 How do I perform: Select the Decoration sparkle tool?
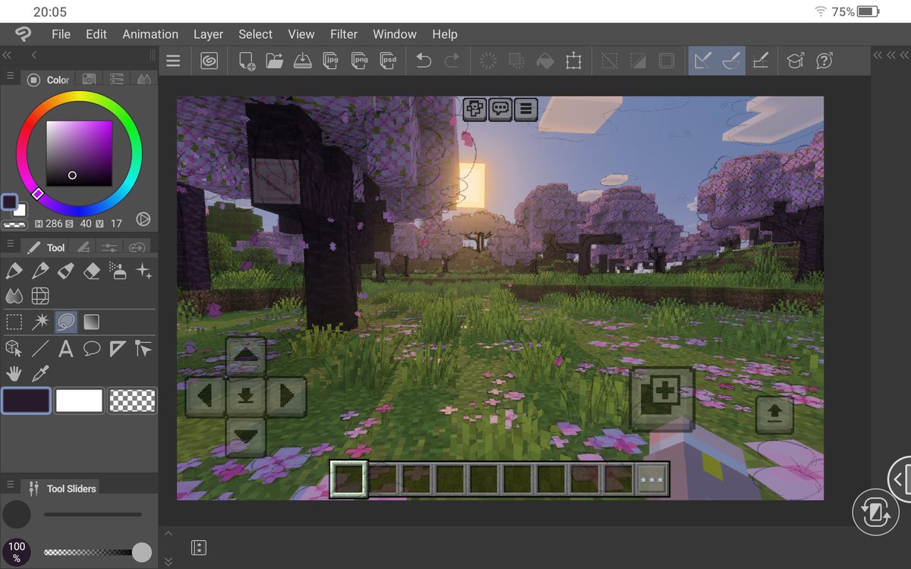[143, 271]
